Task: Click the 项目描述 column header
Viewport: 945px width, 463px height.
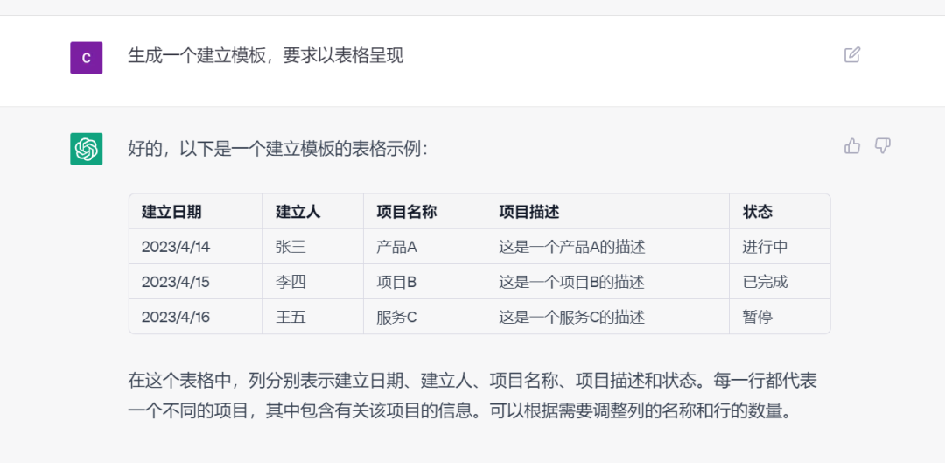Action: click(x=528, y=212)
